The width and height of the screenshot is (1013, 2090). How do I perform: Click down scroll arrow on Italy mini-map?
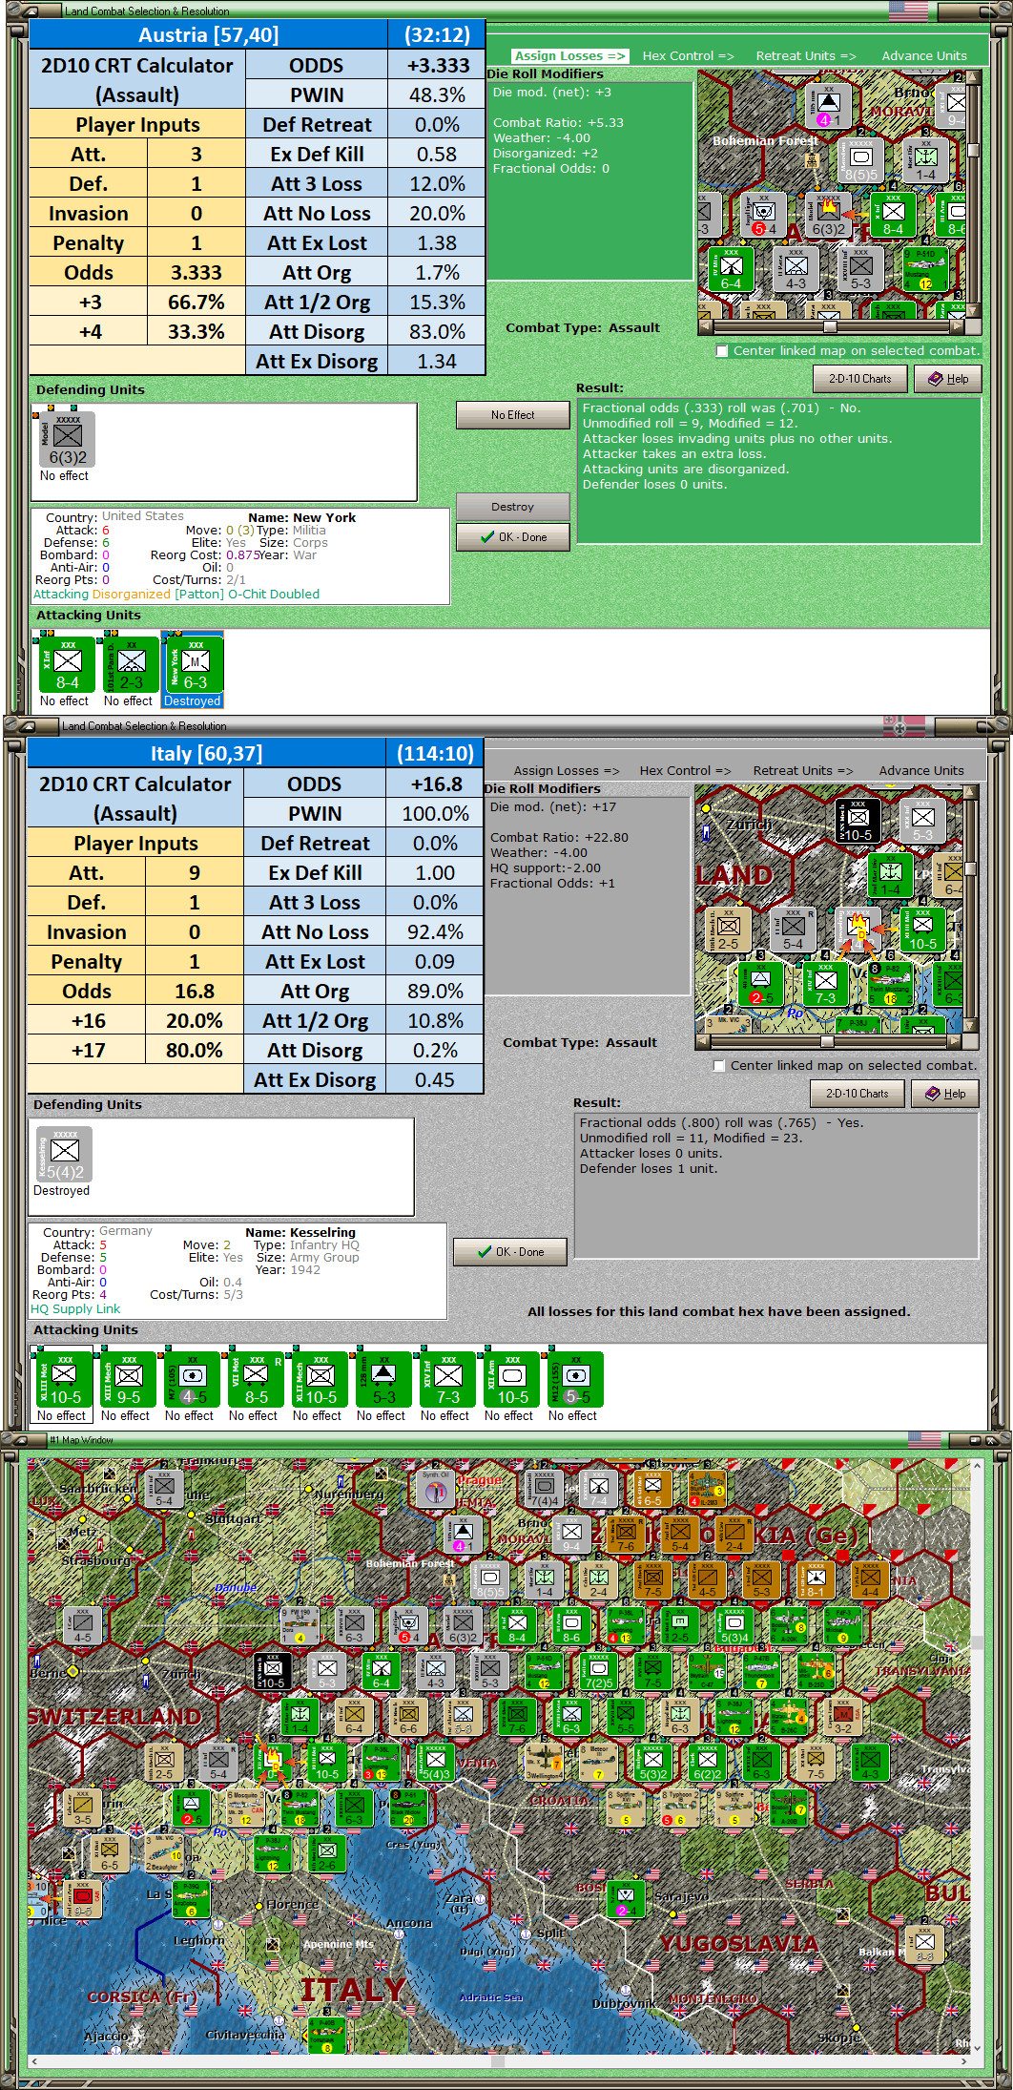pyautogui.click(x=971, y=1026)
